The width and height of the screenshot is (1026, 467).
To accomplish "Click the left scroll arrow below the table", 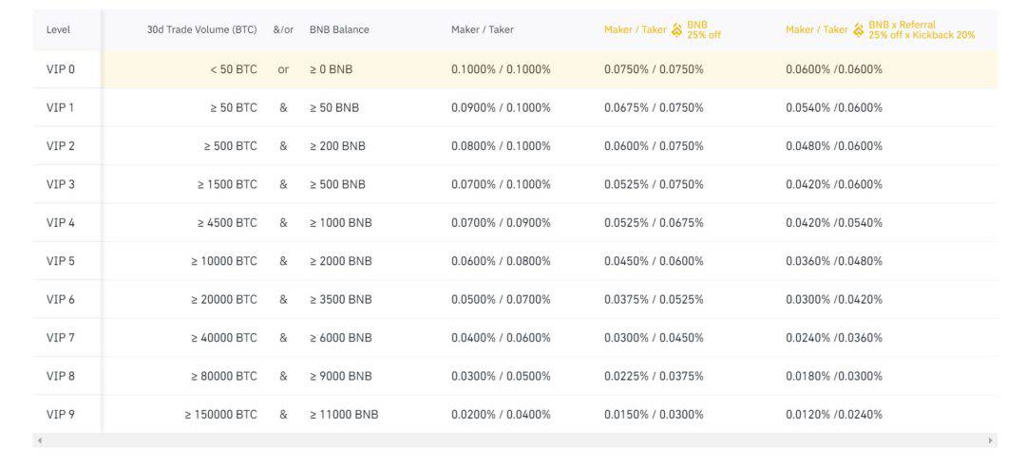I will (39, 440).
